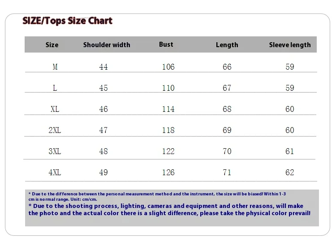This screenshot has height=243, width=336.
Task: Click the Sleeve length column header
Action: pyautogui.click(x=289, y=45)
